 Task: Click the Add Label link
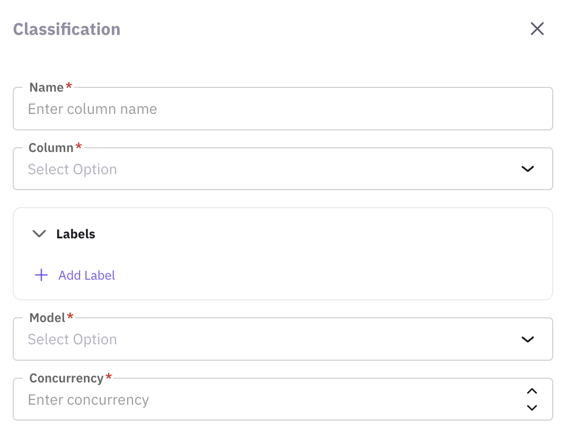coord(86,275)
